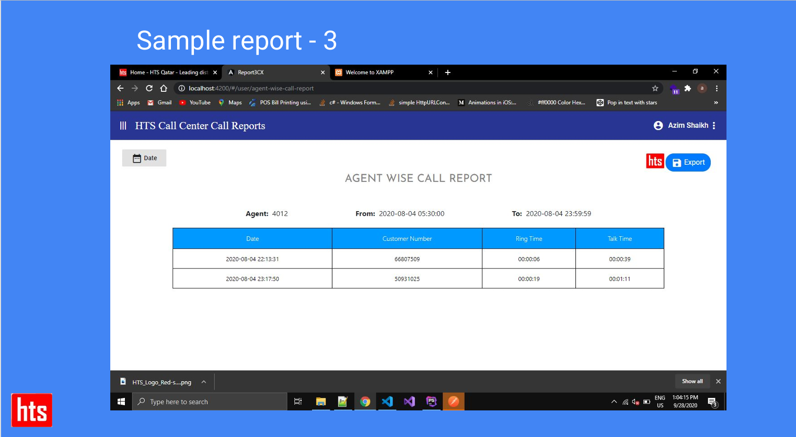Open the Chrome three-dot menu
Screen dimensions: 796x437
[717, 88]
